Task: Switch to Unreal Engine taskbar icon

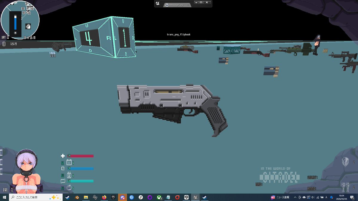Action: tap(195, 197)
